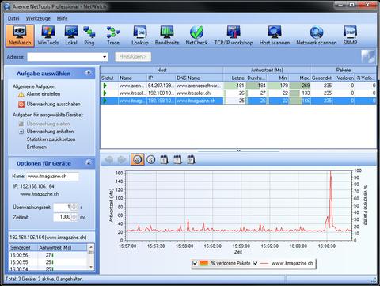Toggle the www.itmagazine.ch series checkbox
380x286 pixels.
[255, 263]
